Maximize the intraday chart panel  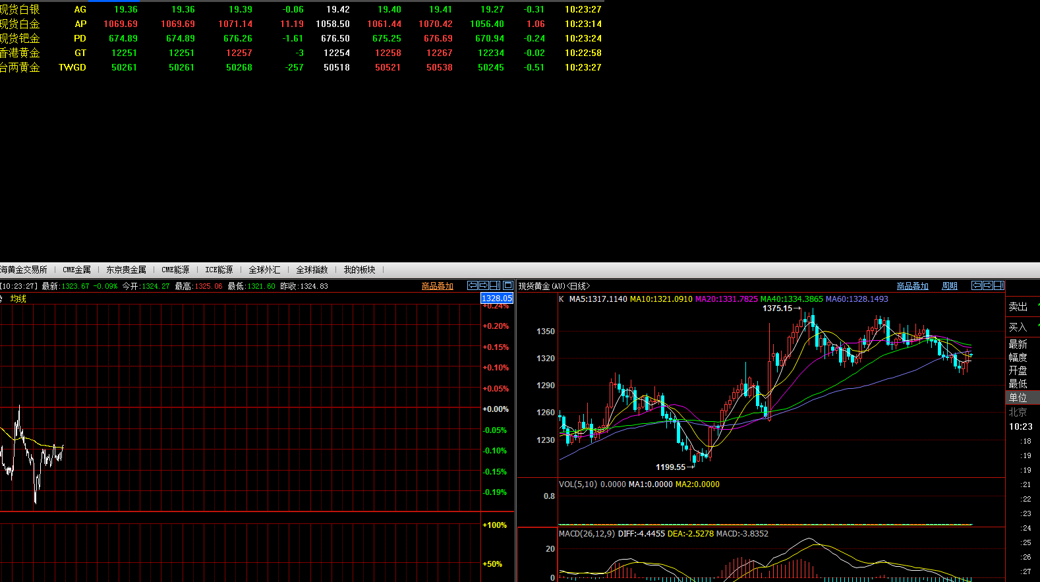point(508,285)
